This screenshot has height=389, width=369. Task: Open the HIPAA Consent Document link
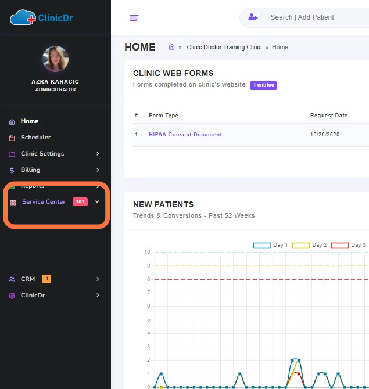(185, 135)
